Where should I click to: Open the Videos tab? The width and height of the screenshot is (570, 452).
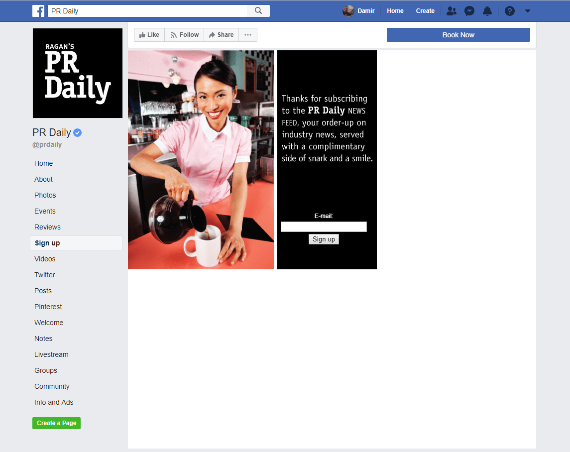point(45,259)
